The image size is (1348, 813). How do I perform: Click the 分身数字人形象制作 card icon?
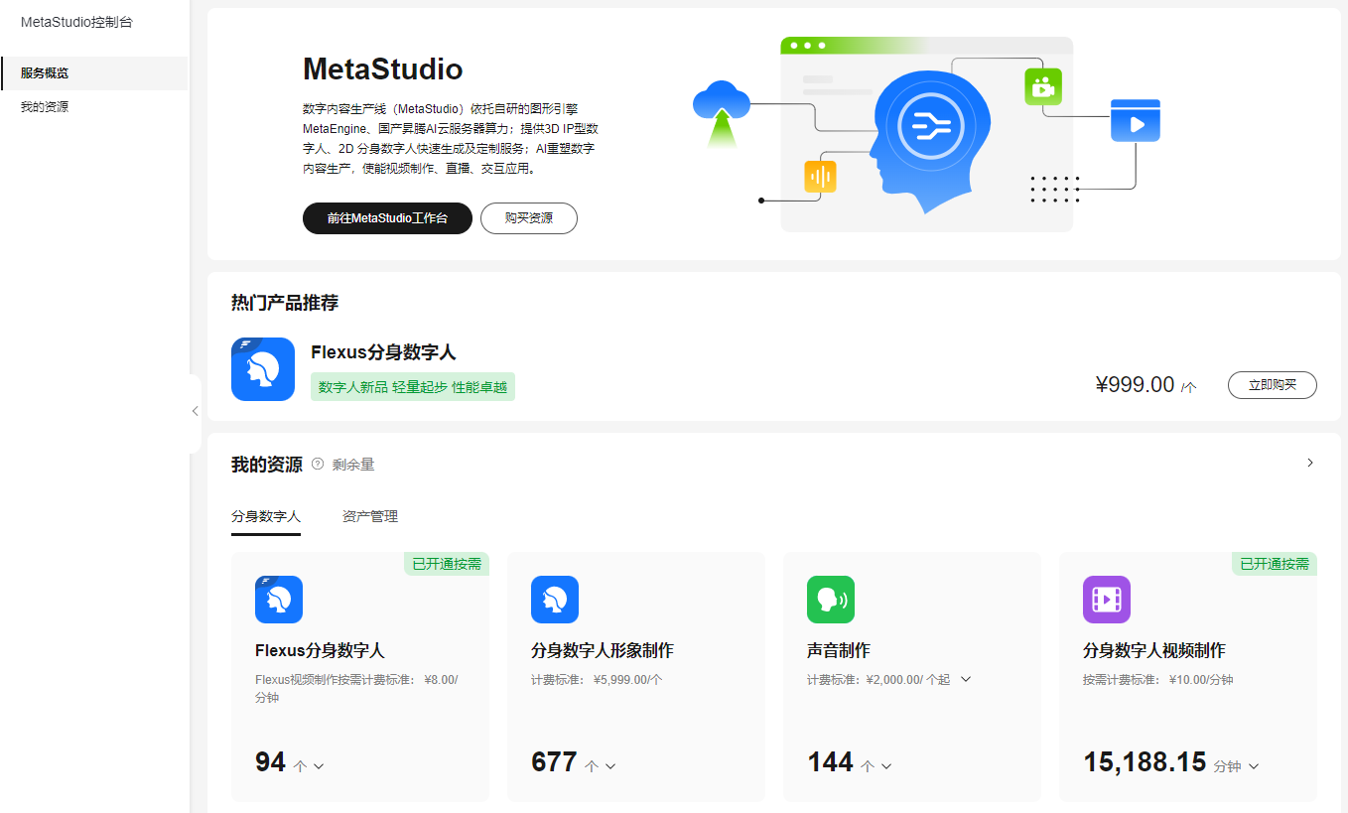(x=555, y=600)
